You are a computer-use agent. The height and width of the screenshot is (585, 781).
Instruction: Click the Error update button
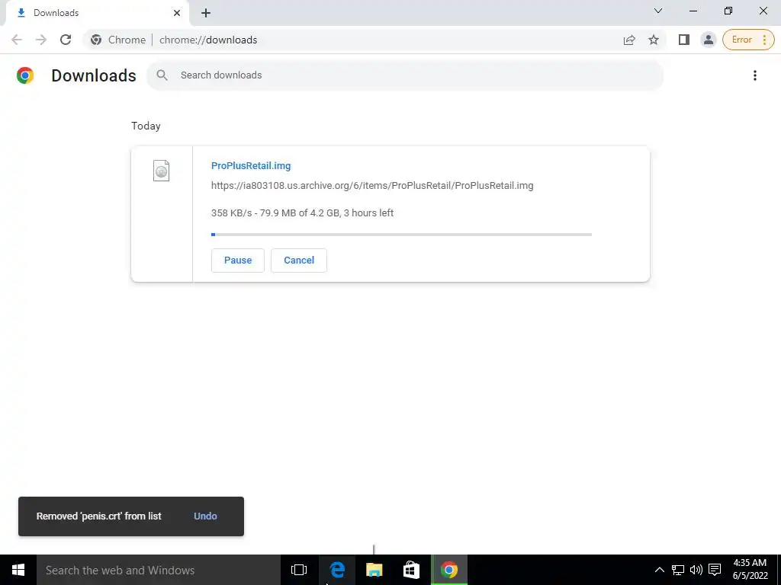click(x=748, y=40)
